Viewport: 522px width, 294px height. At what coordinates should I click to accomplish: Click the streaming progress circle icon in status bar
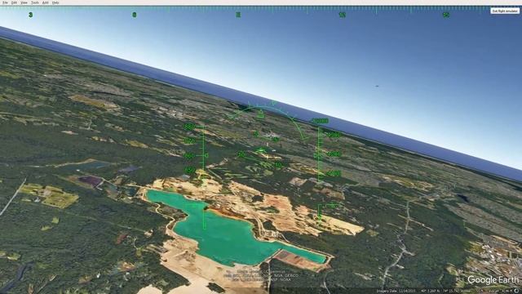click(516, 291)
